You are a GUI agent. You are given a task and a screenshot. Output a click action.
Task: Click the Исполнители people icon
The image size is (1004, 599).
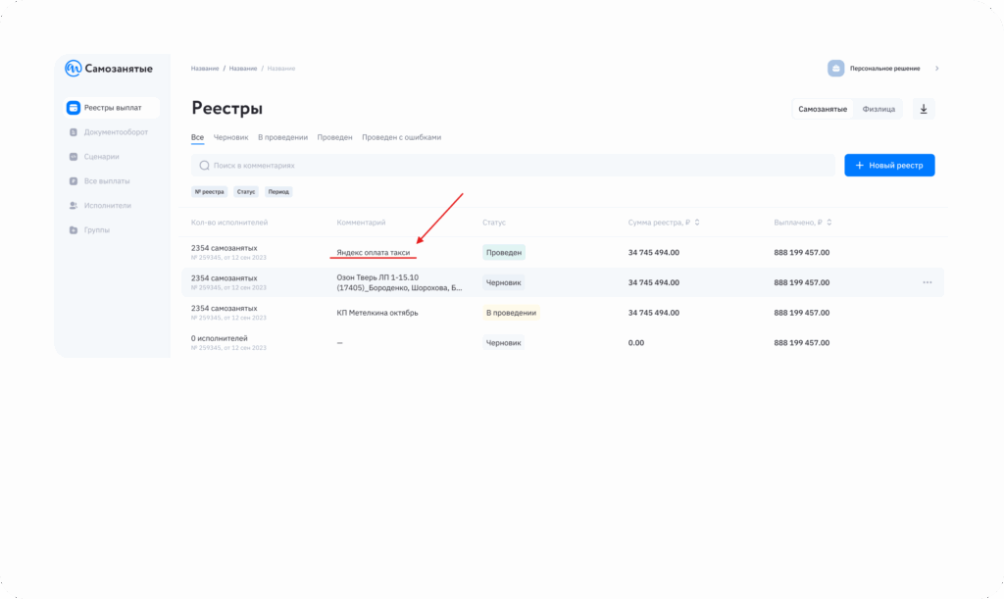pos(74,206)
